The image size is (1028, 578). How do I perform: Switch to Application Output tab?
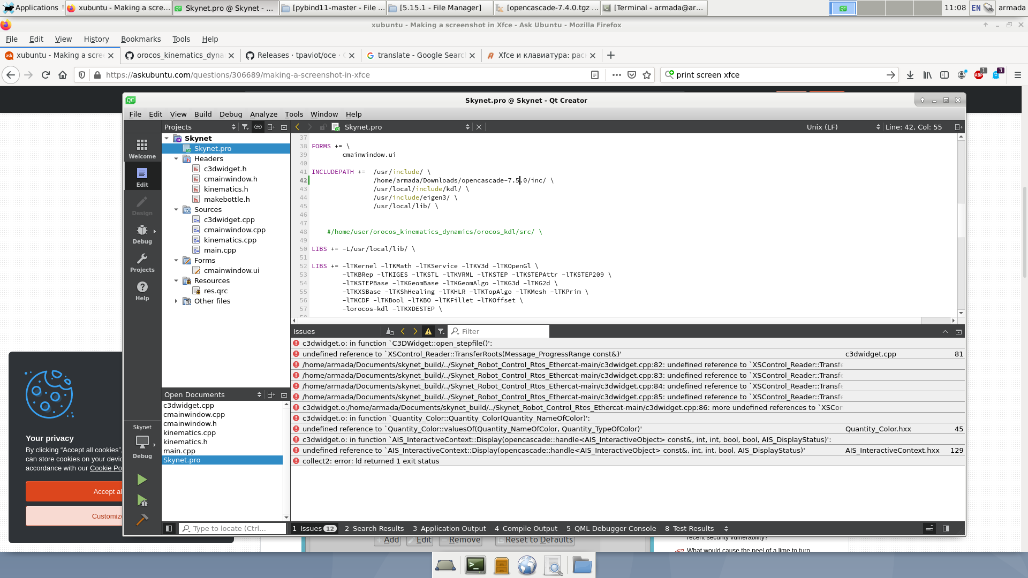click(449, 528)
